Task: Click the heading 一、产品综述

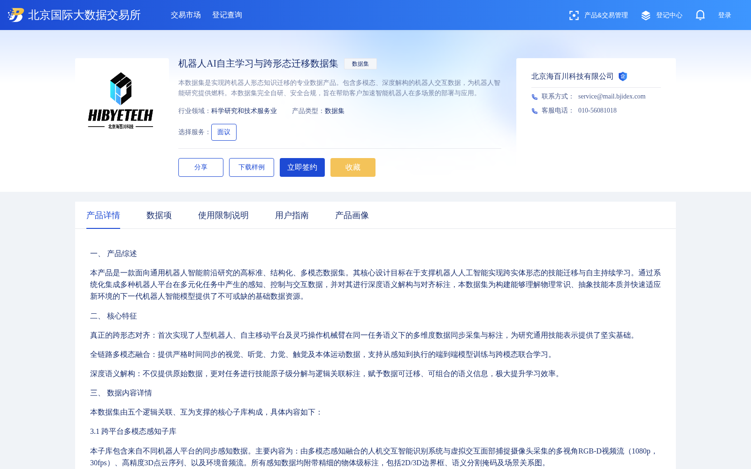Action: pos(114,254)
